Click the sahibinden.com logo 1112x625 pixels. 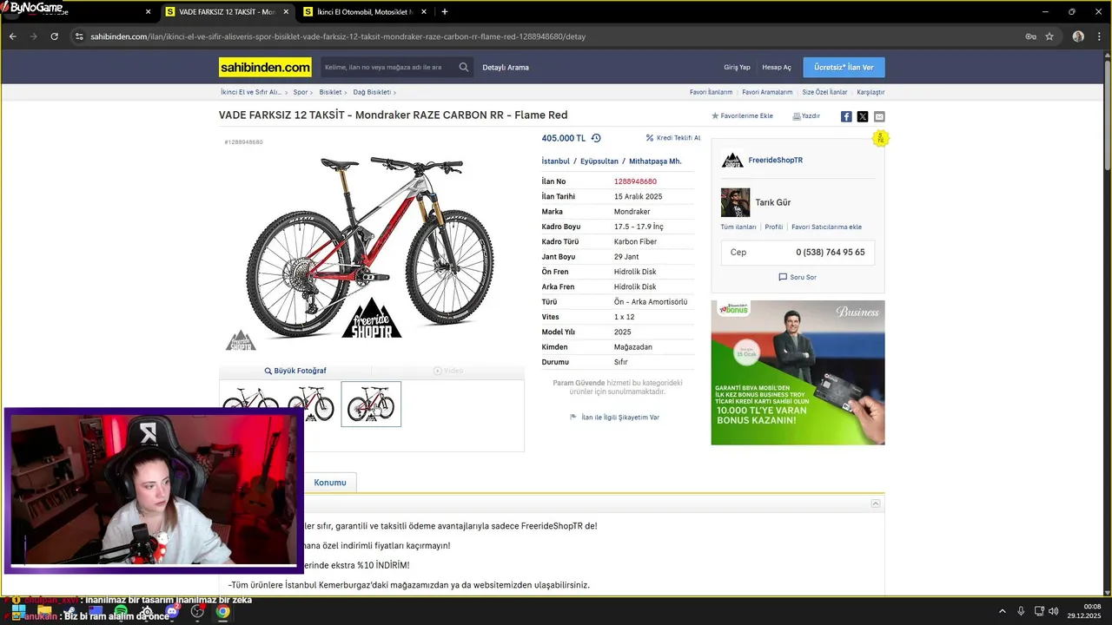click(265, 67)
